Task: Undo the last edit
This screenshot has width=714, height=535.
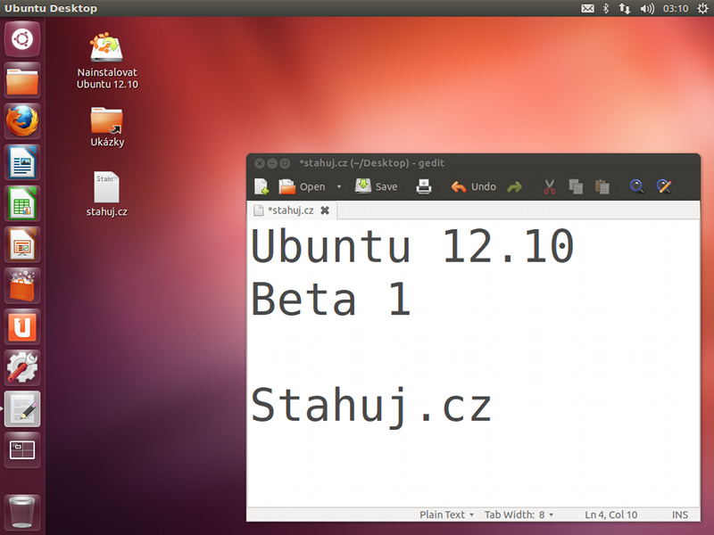Action: click(473, 186)
